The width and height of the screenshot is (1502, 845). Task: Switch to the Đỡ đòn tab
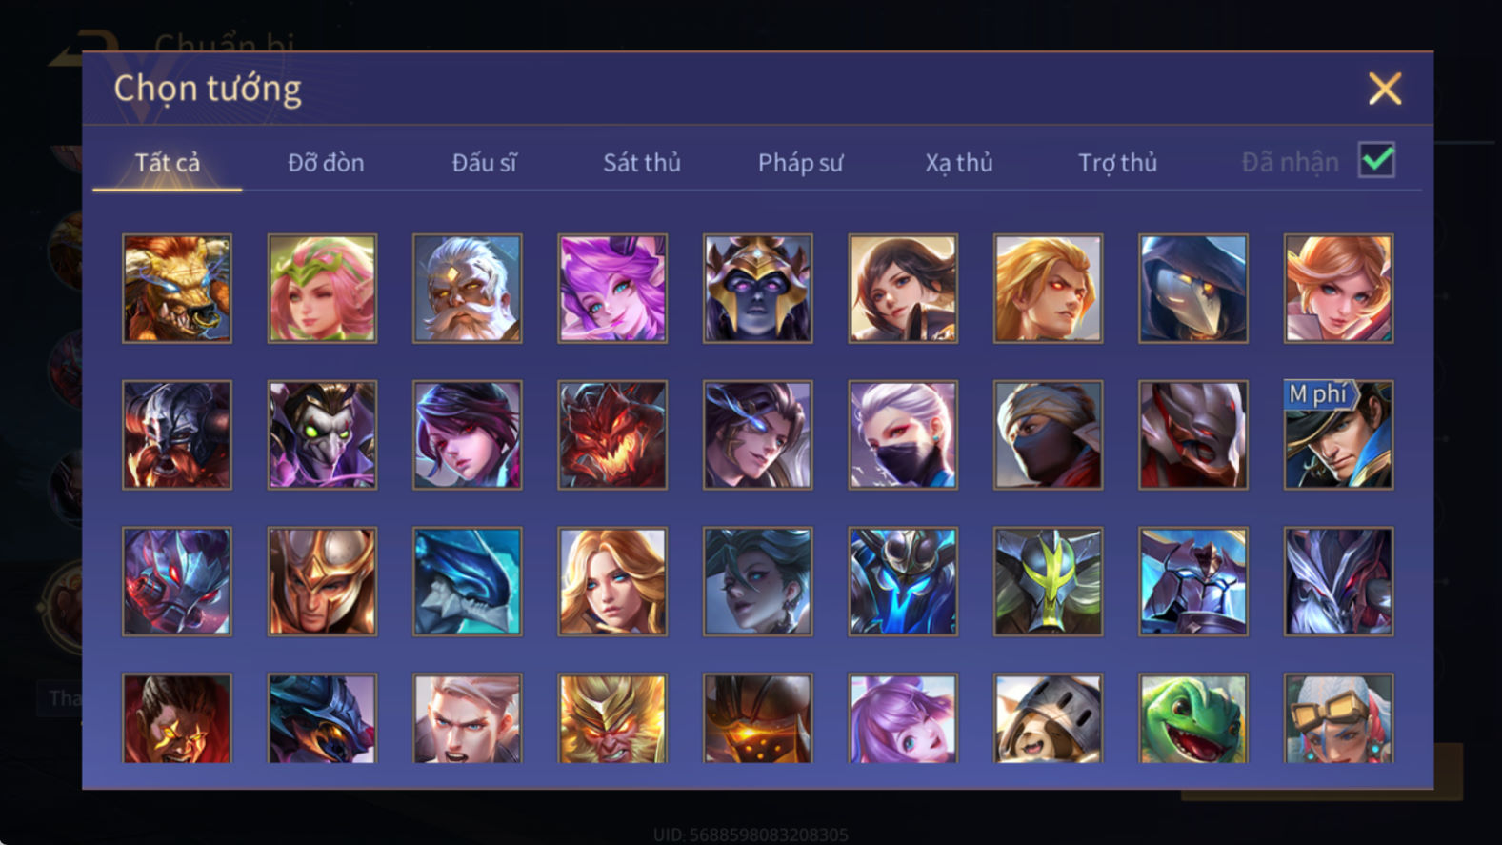[326, 163]
